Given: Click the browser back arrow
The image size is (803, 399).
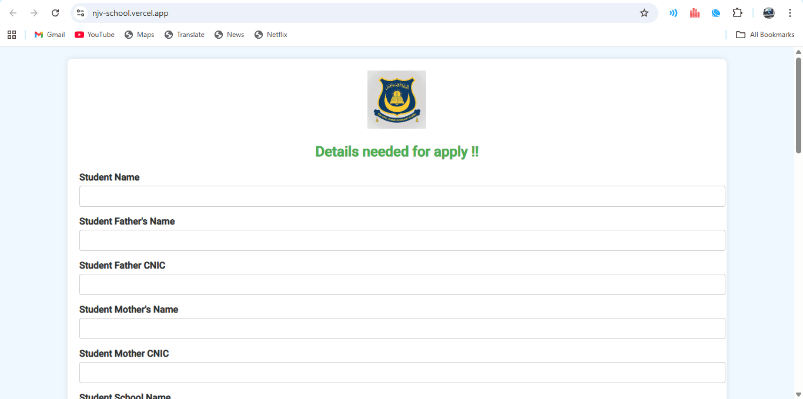Looking at the screenshot, I should (13, 13).
